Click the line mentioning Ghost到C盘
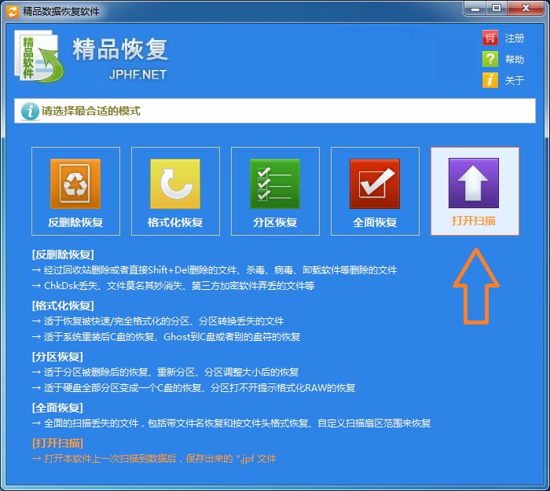Image resolution: width=550 pixels, height=491 pixels. tap(166, 337)
